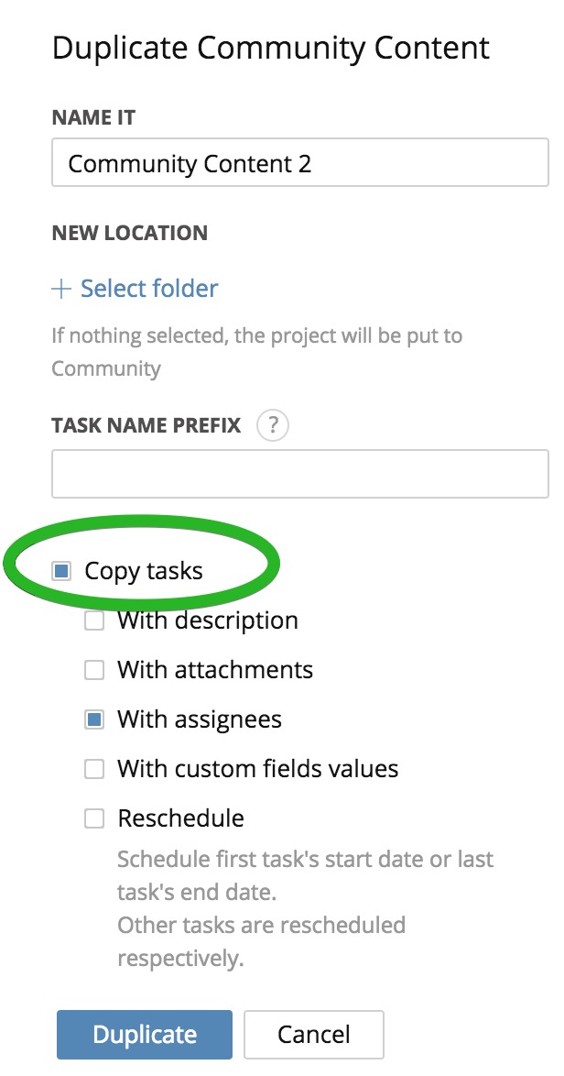Click the 'With description' label text

point(208,621)
